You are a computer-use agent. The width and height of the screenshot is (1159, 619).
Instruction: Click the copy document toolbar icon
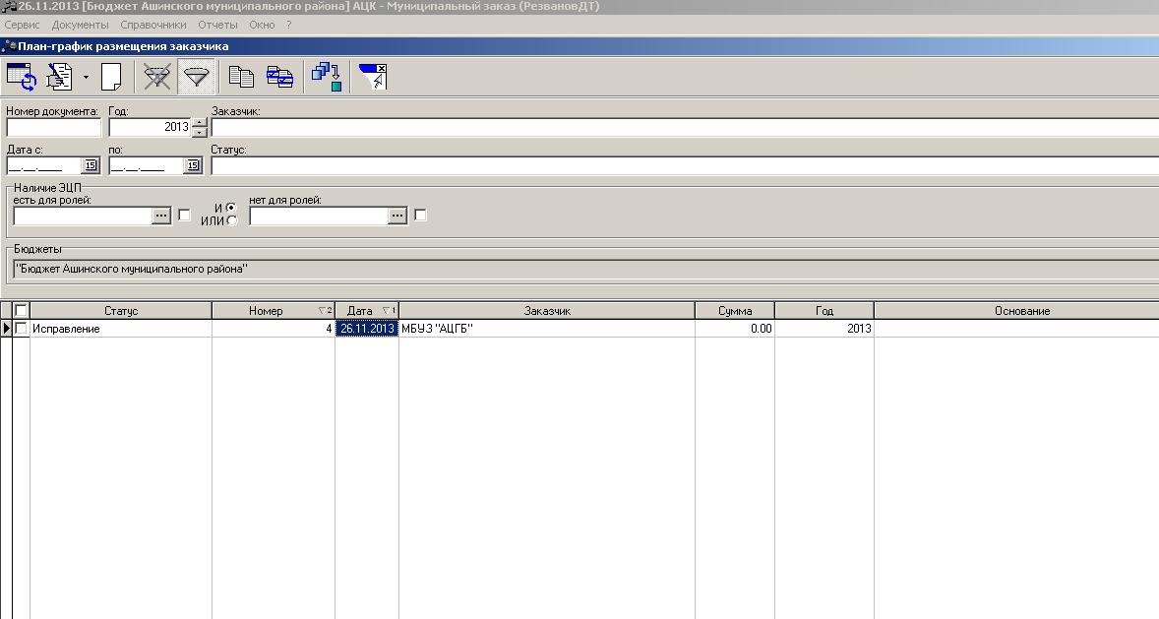pyautogui.click(x=241, y=76)
